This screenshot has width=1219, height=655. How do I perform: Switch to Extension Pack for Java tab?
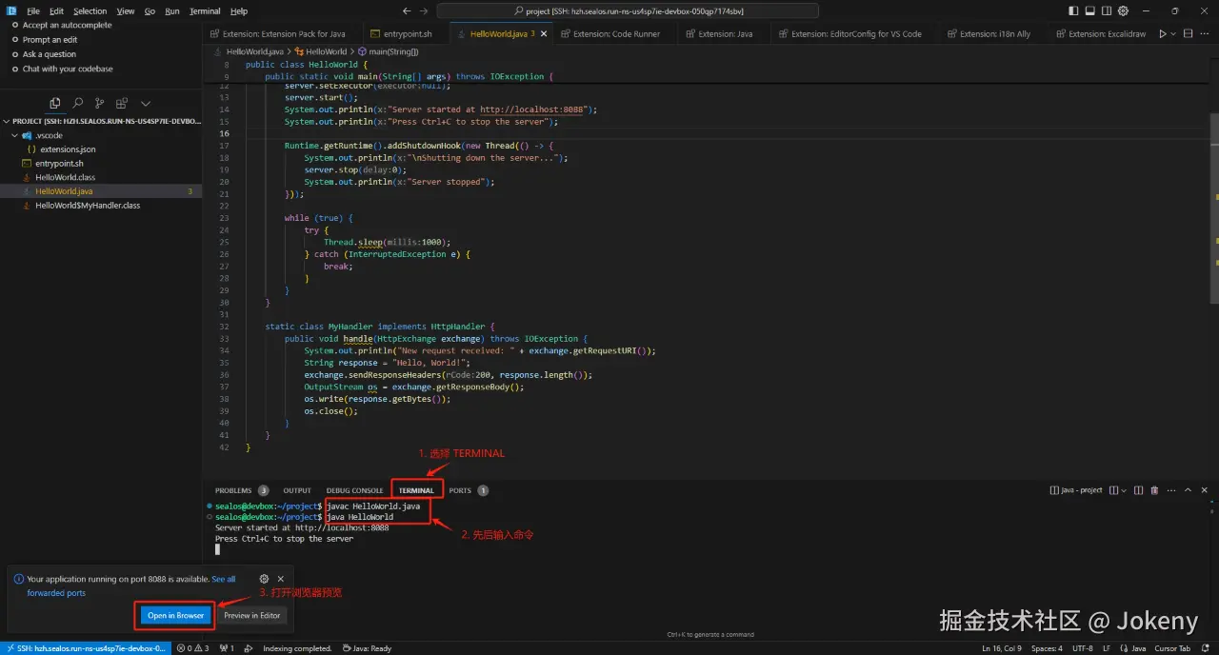[282, 33]
